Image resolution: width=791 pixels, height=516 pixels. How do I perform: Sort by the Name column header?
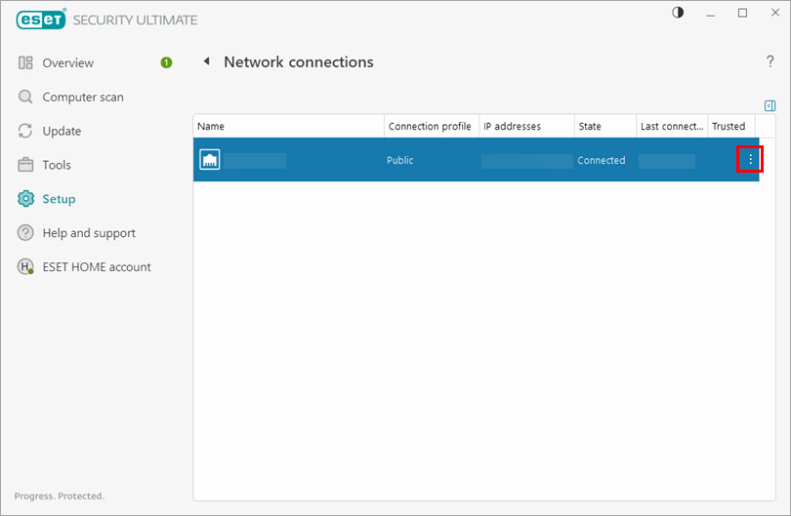click(288, 127)
